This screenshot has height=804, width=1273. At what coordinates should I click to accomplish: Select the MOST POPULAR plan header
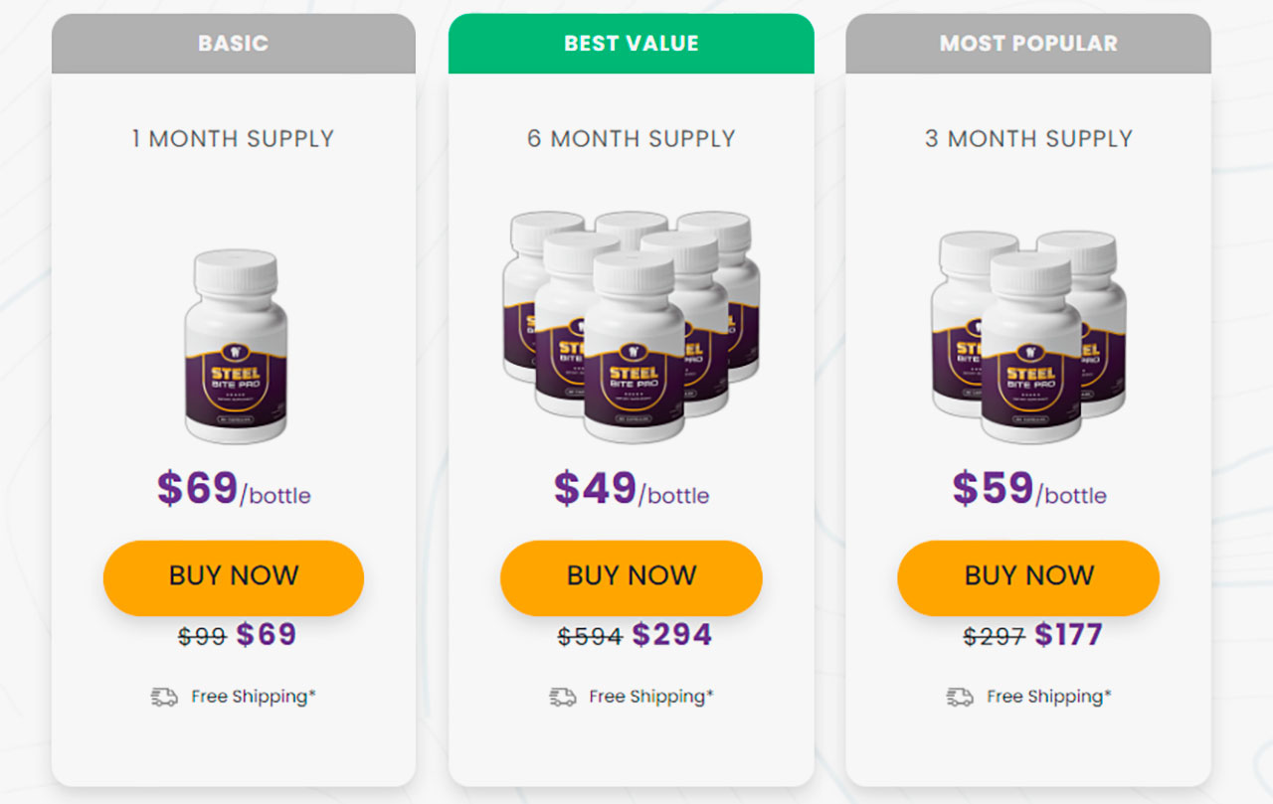click(x=1028, y=44)
